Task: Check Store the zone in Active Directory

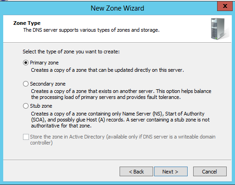Action: coord(26,137)
